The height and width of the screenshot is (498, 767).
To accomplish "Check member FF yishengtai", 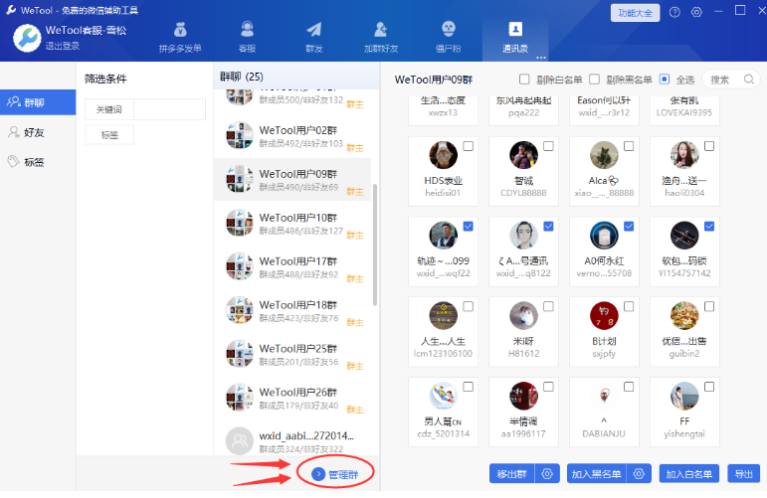I will pos(708,387).
